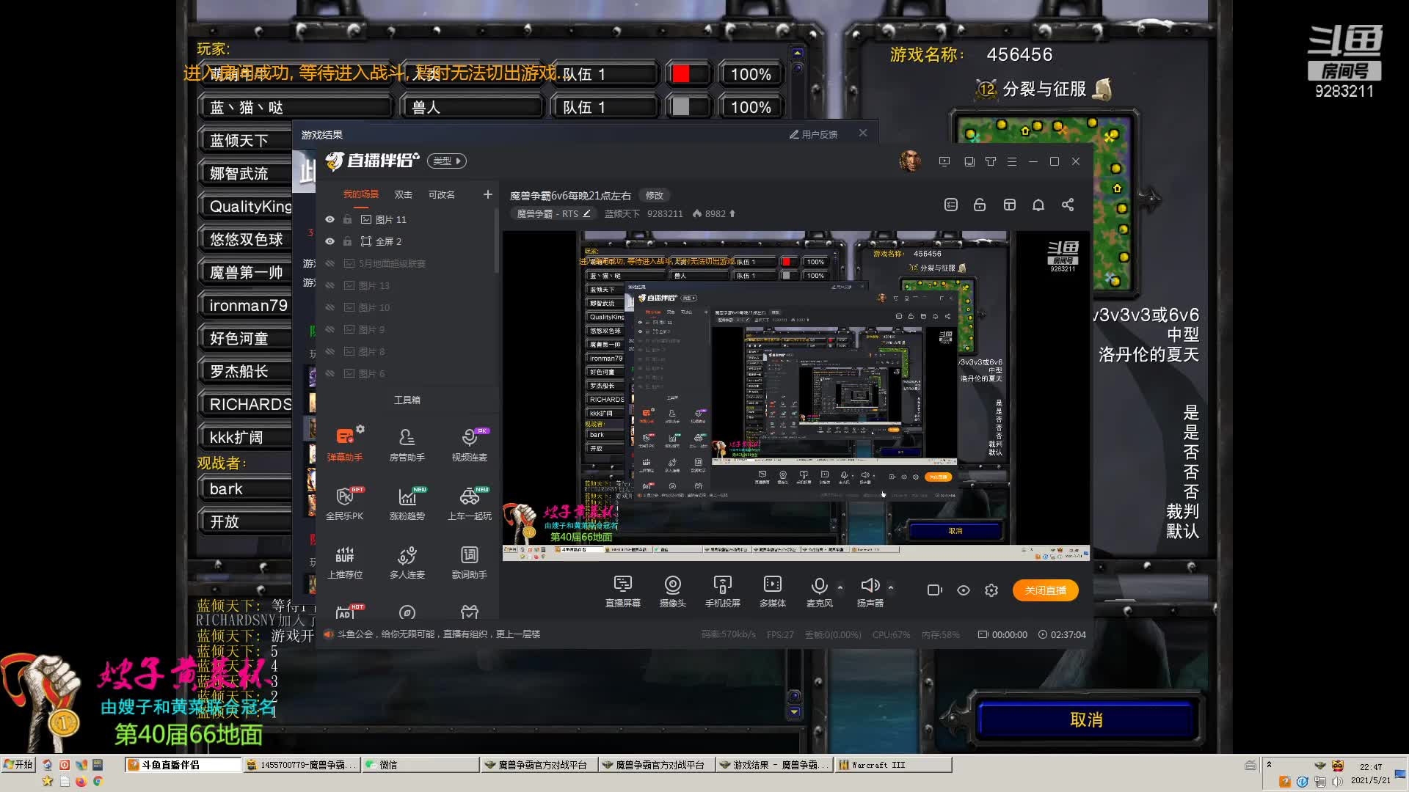
Task: Toggle the lock on 全屏 2 source
Action: coord(347,241)
